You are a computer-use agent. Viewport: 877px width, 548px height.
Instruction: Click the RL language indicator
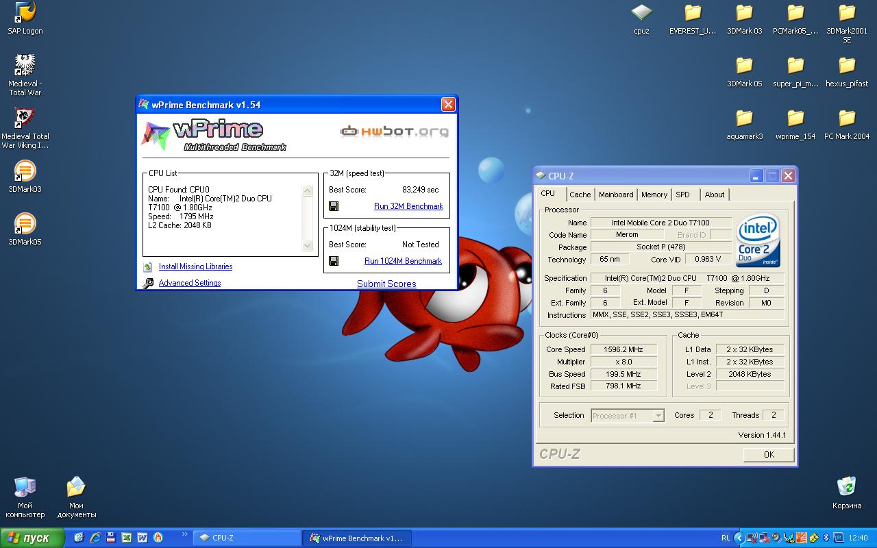[726, 538]
